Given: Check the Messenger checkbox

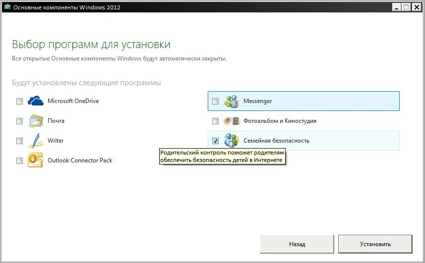Looking at the screenshot, I should 216,101.
